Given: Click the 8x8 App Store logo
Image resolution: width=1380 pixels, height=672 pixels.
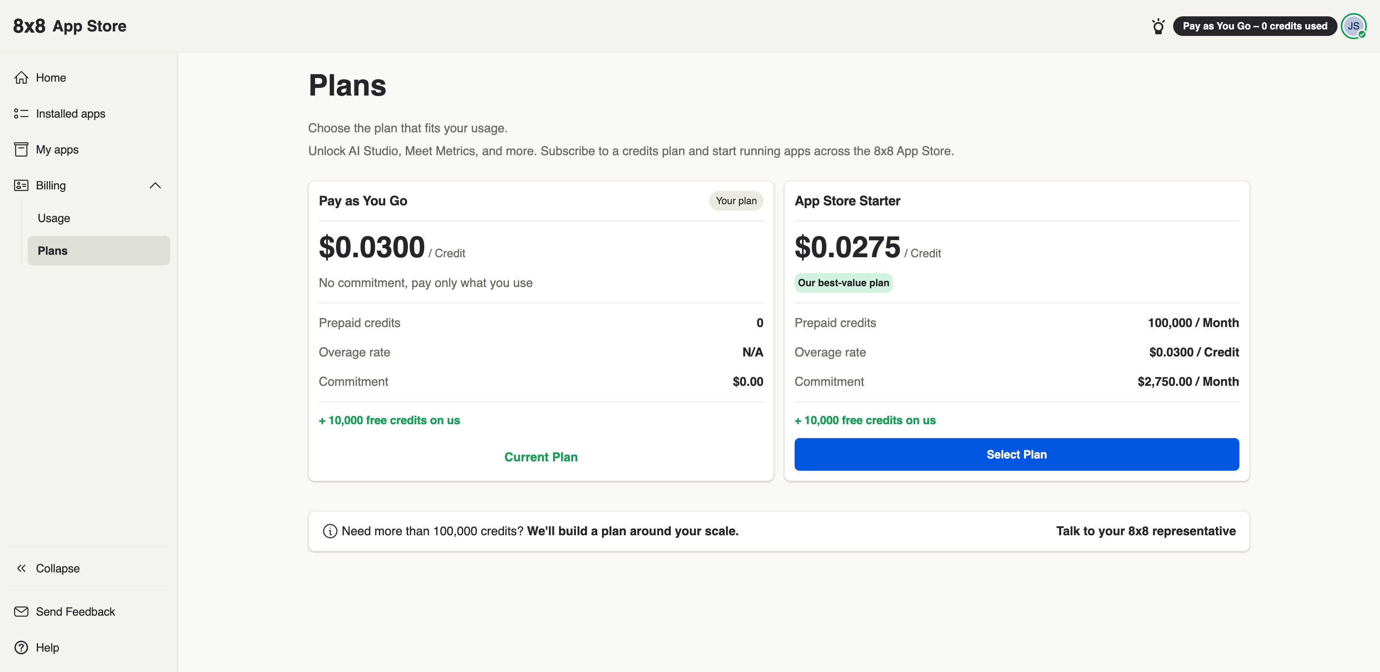Looking at the screenshot, I should (69, 26).
